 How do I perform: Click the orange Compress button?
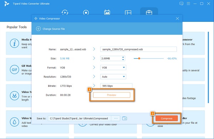click(167, 118)
